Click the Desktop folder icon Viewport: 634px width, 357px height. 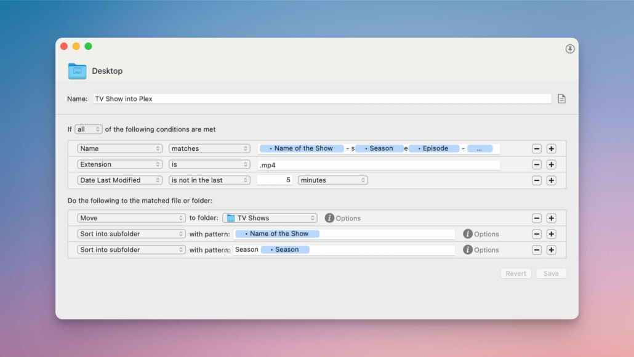point(77,71)
